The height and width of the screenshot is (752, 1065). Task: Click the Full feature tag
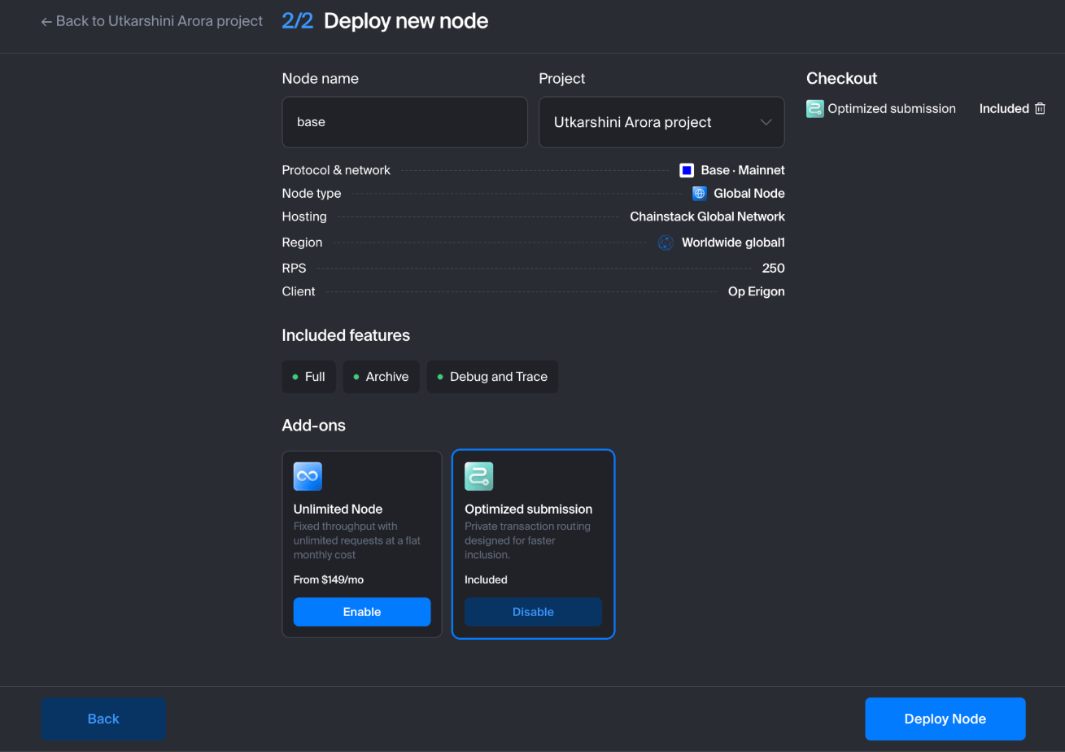[x=308, y=377]
